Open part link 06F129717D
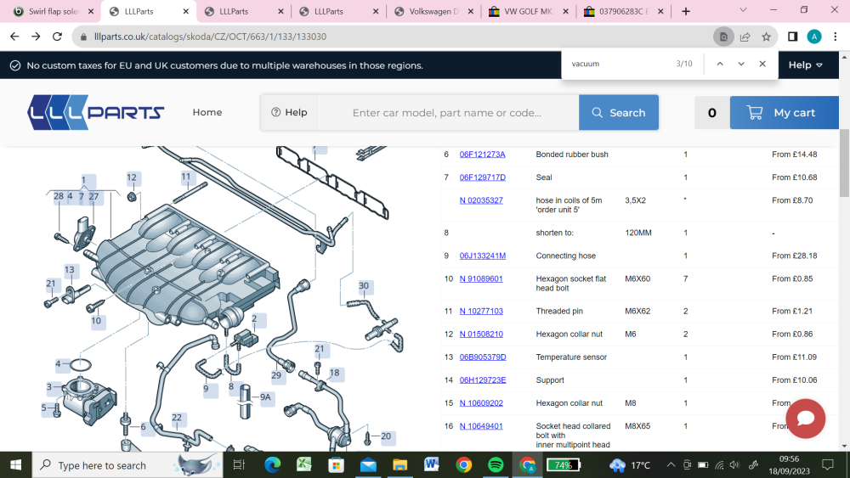The width and height of the screenshot is (850, 478). point(483,177)
